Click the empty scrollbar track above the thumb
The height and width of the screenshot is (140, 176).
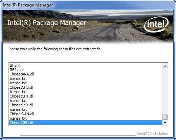click(165, 92)
